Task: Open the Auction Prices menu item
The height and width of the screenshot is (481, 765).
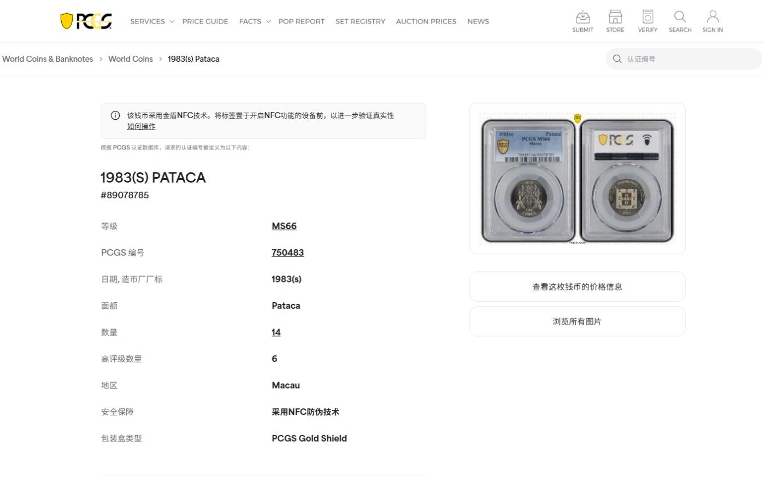Action: [x=426, y=21]
